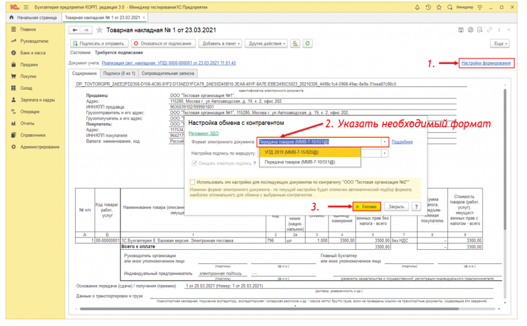
Task: Open the notifications bell in title bar
Action: tap(417, 7)
